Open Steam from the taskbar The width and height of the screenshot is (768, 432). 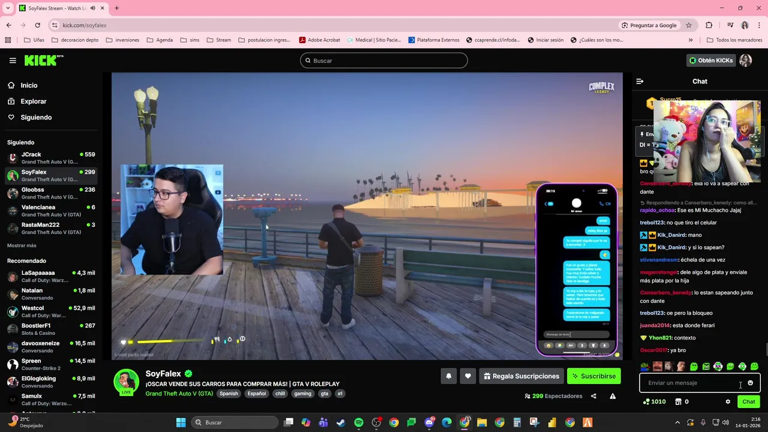click(341, 422)
